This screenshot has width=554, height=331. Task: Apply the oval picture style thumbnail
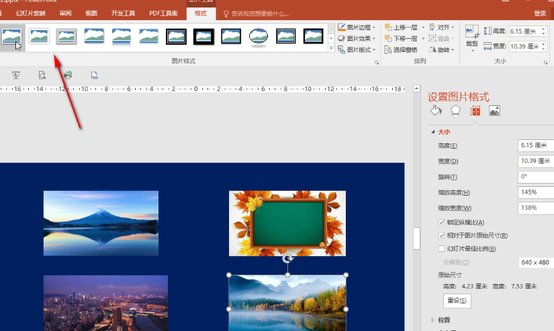point(259,37)
